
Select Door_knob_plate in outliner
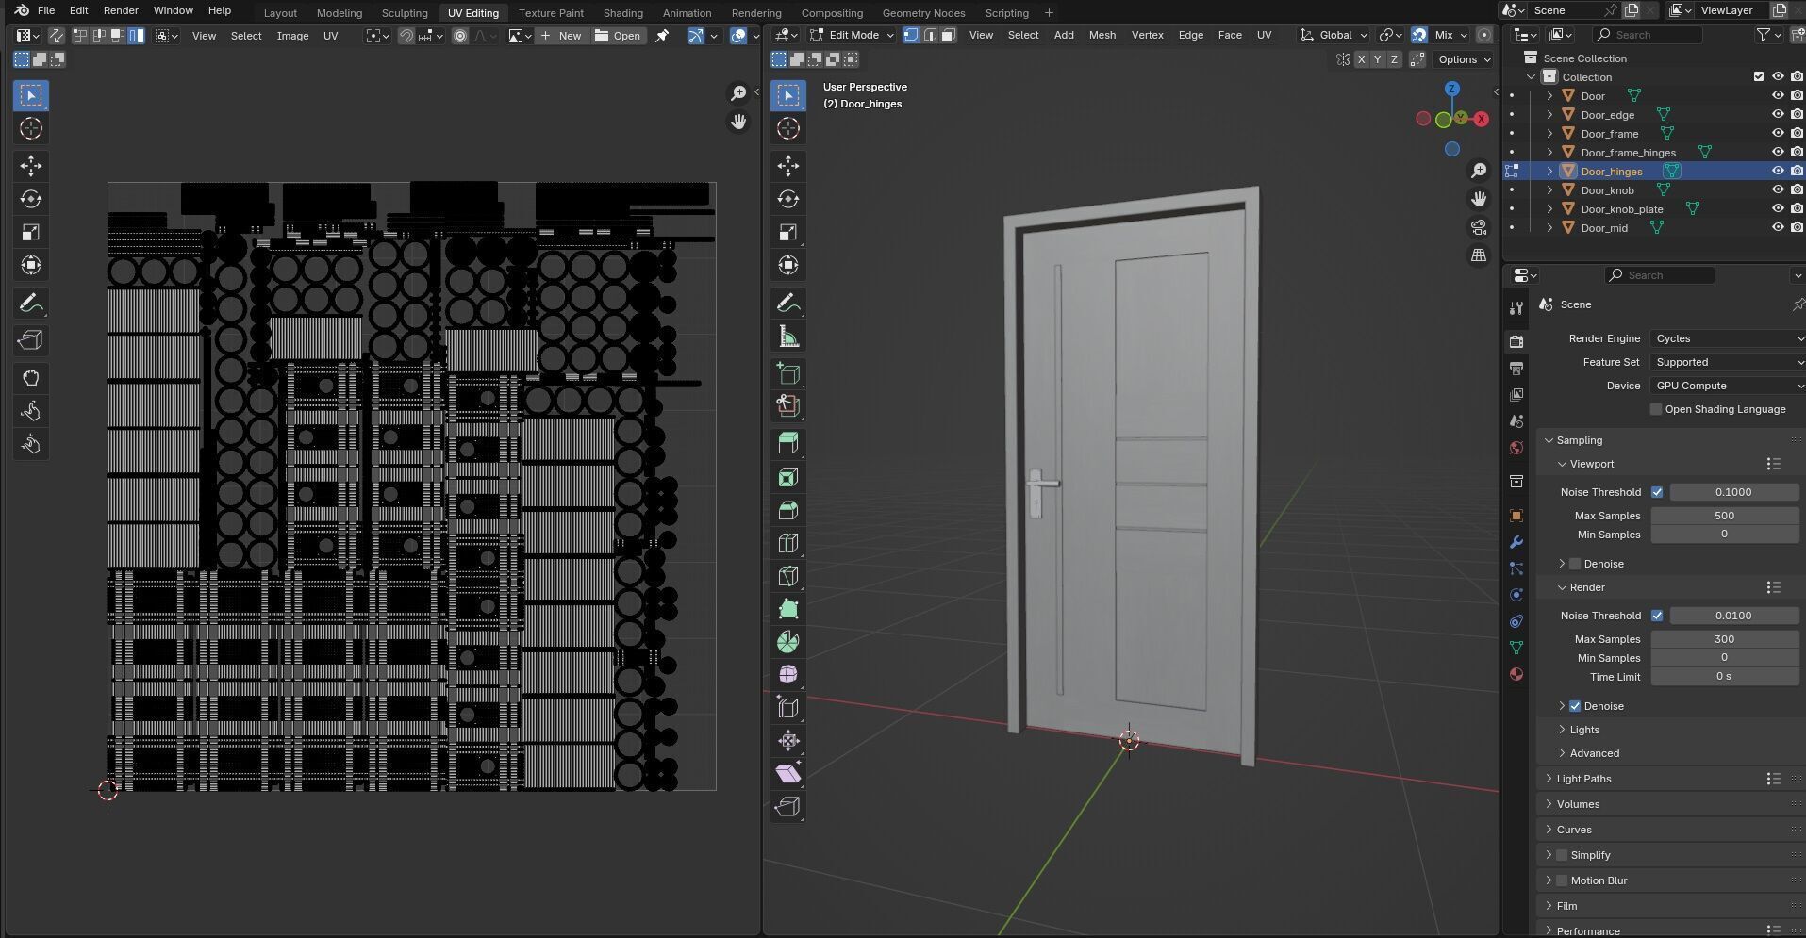(1622, 209)
